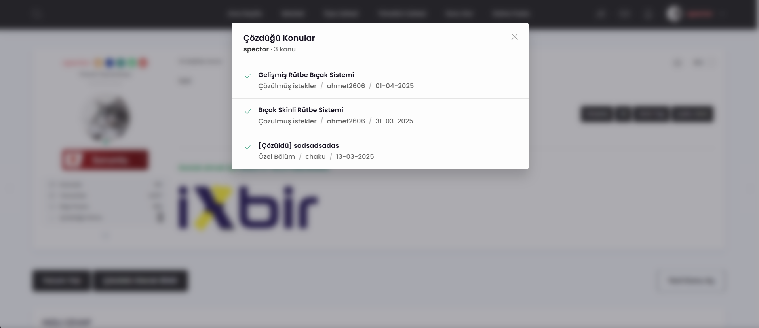Open topic Gelişmiş Rütbe Bıçak Sistemi
Viewport: 759px width, 328px height.
click(x=306, y=75)
